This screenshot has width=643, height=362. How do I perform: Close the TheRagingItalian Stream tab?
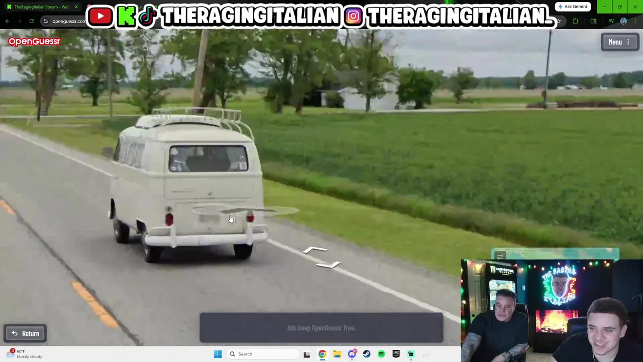coord(76,7)
